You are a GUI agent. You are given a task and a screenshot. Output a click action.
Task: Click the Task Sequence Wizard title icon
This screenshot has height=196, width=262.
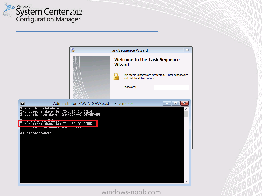(72, 50)
